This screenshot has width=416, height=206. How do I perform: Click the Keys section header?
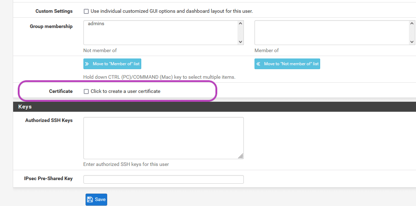[x=25, y=106]
